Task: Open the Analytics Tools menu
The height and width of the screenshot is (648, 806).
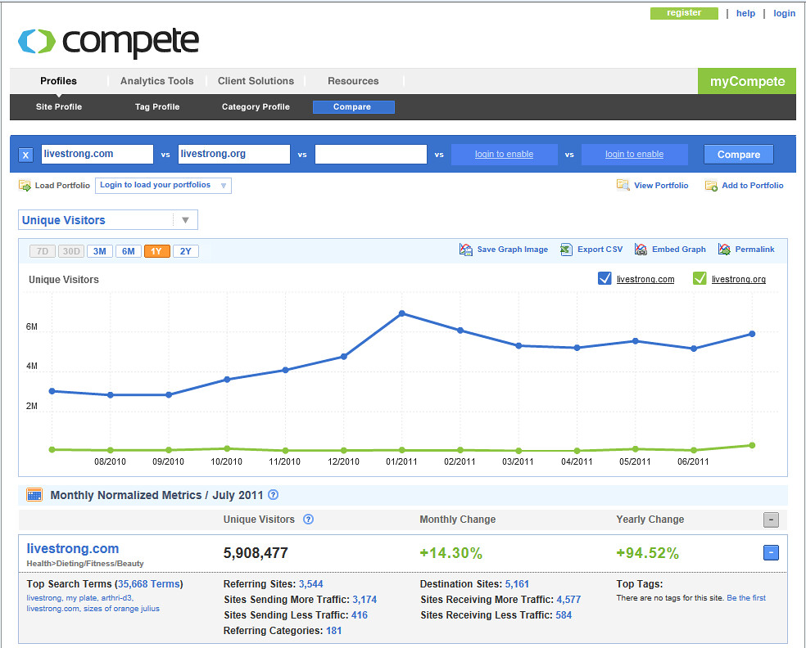Action: pyautogui.click(x=156, y=81)
